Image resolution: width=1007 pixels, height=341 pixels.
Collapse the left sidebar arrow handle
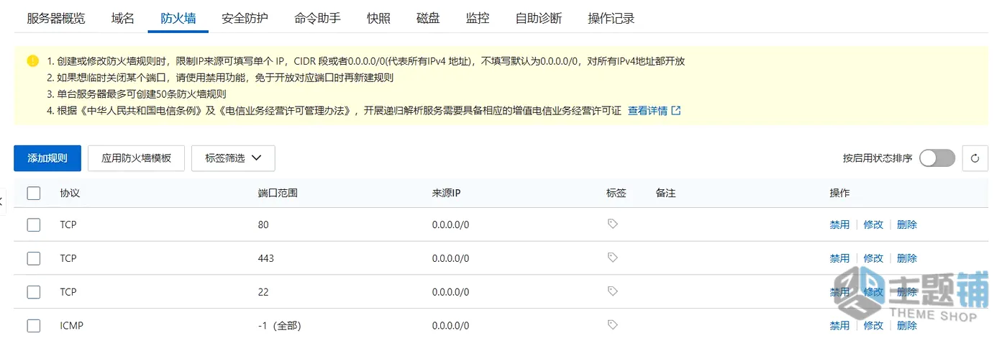coord(2,201)
